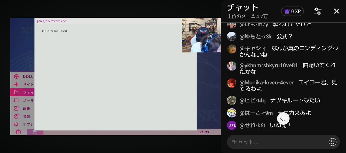
Task: Click the game/poemwords.txt file title
Action: [52, 21]
